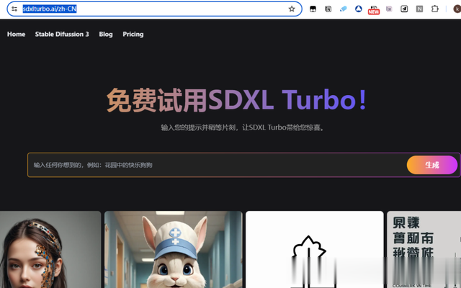Open the blue highlighter pen extension
This screenshot has height=288, width=461.
click(343, 9)
